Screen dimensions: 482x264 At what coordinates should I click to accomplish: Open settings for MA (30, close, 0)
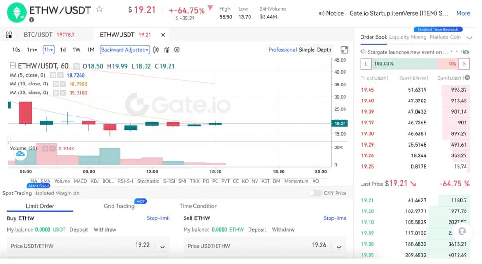pos(56,93)
